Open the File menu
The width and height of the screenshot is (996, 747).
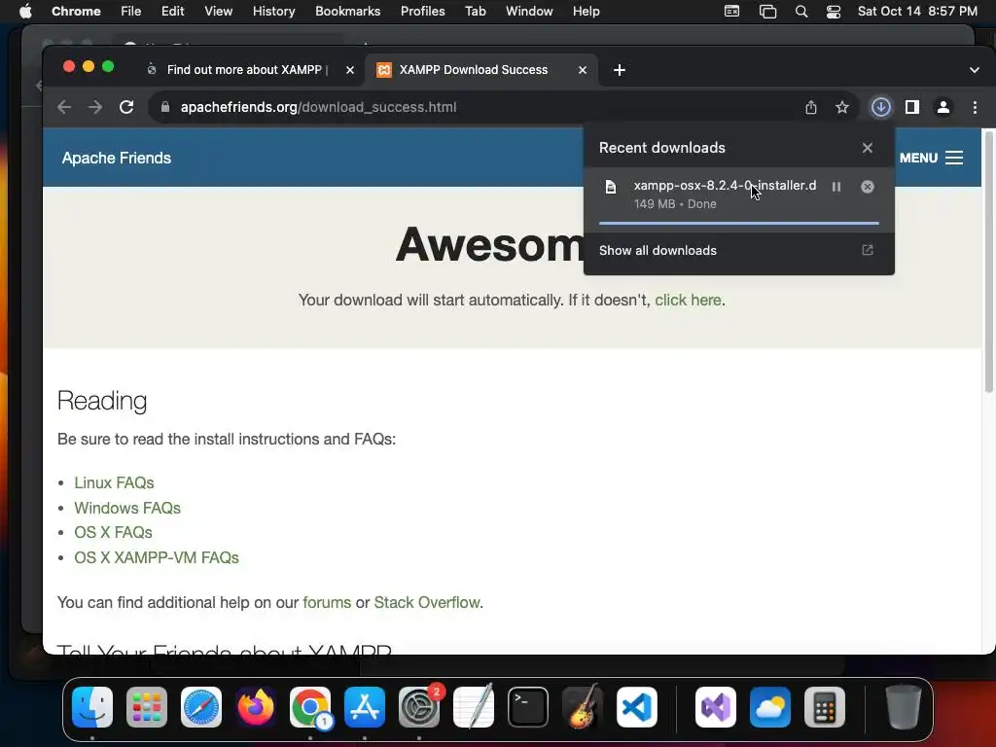(x=131, y=12)
